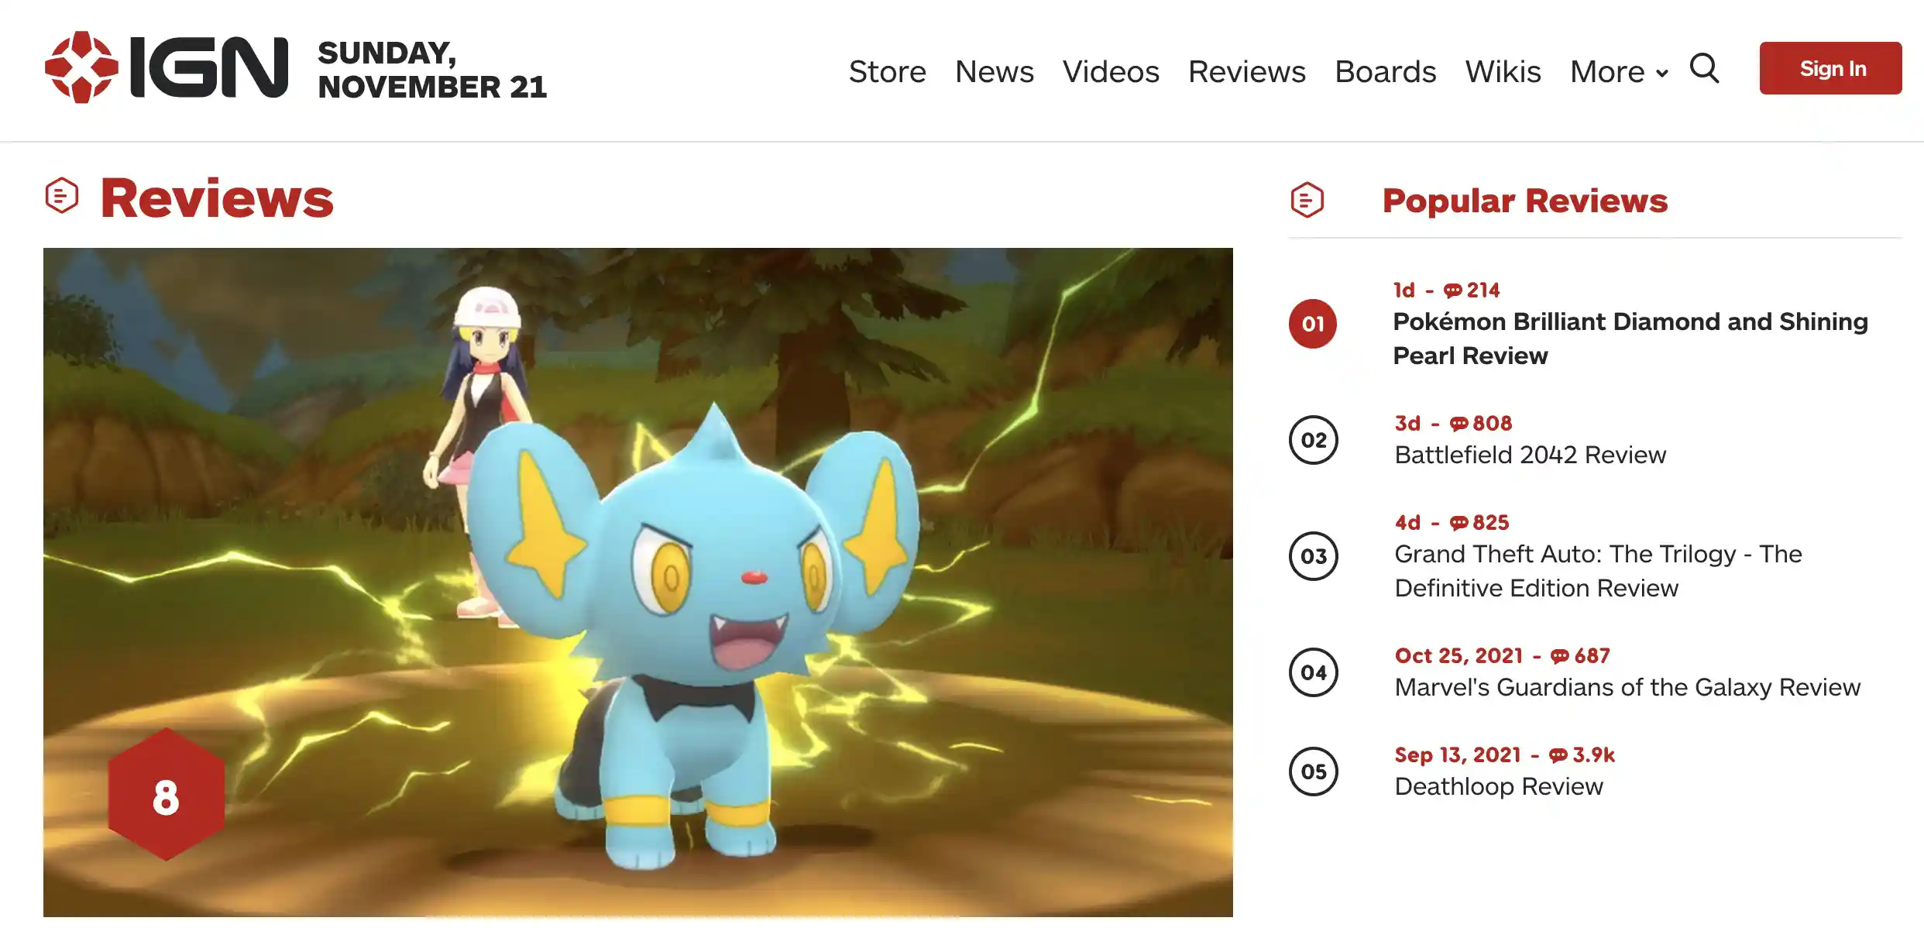Open the search magnifier icon
1924x928 pixels.
pos(1704,69)
